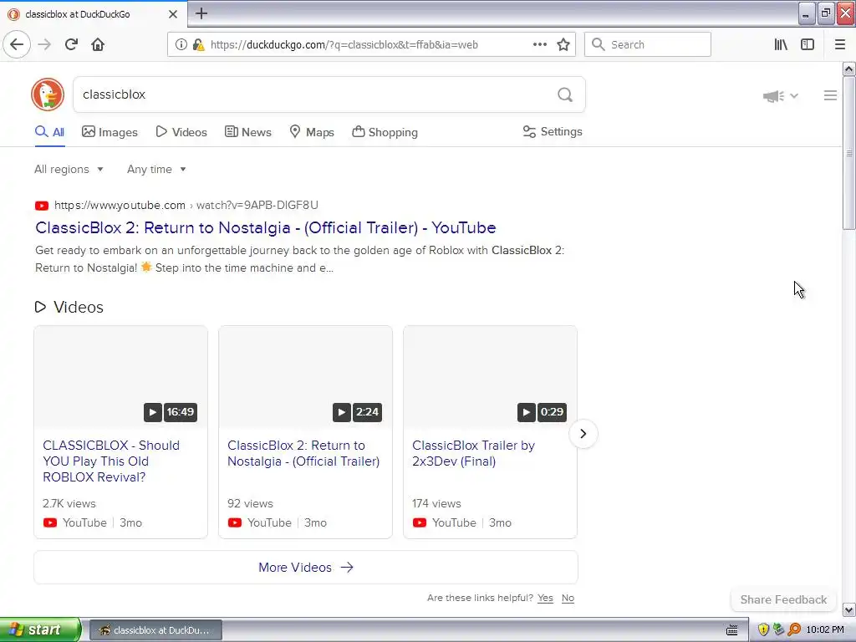Open the megaphone announcements dropdown

coord(780,96)
